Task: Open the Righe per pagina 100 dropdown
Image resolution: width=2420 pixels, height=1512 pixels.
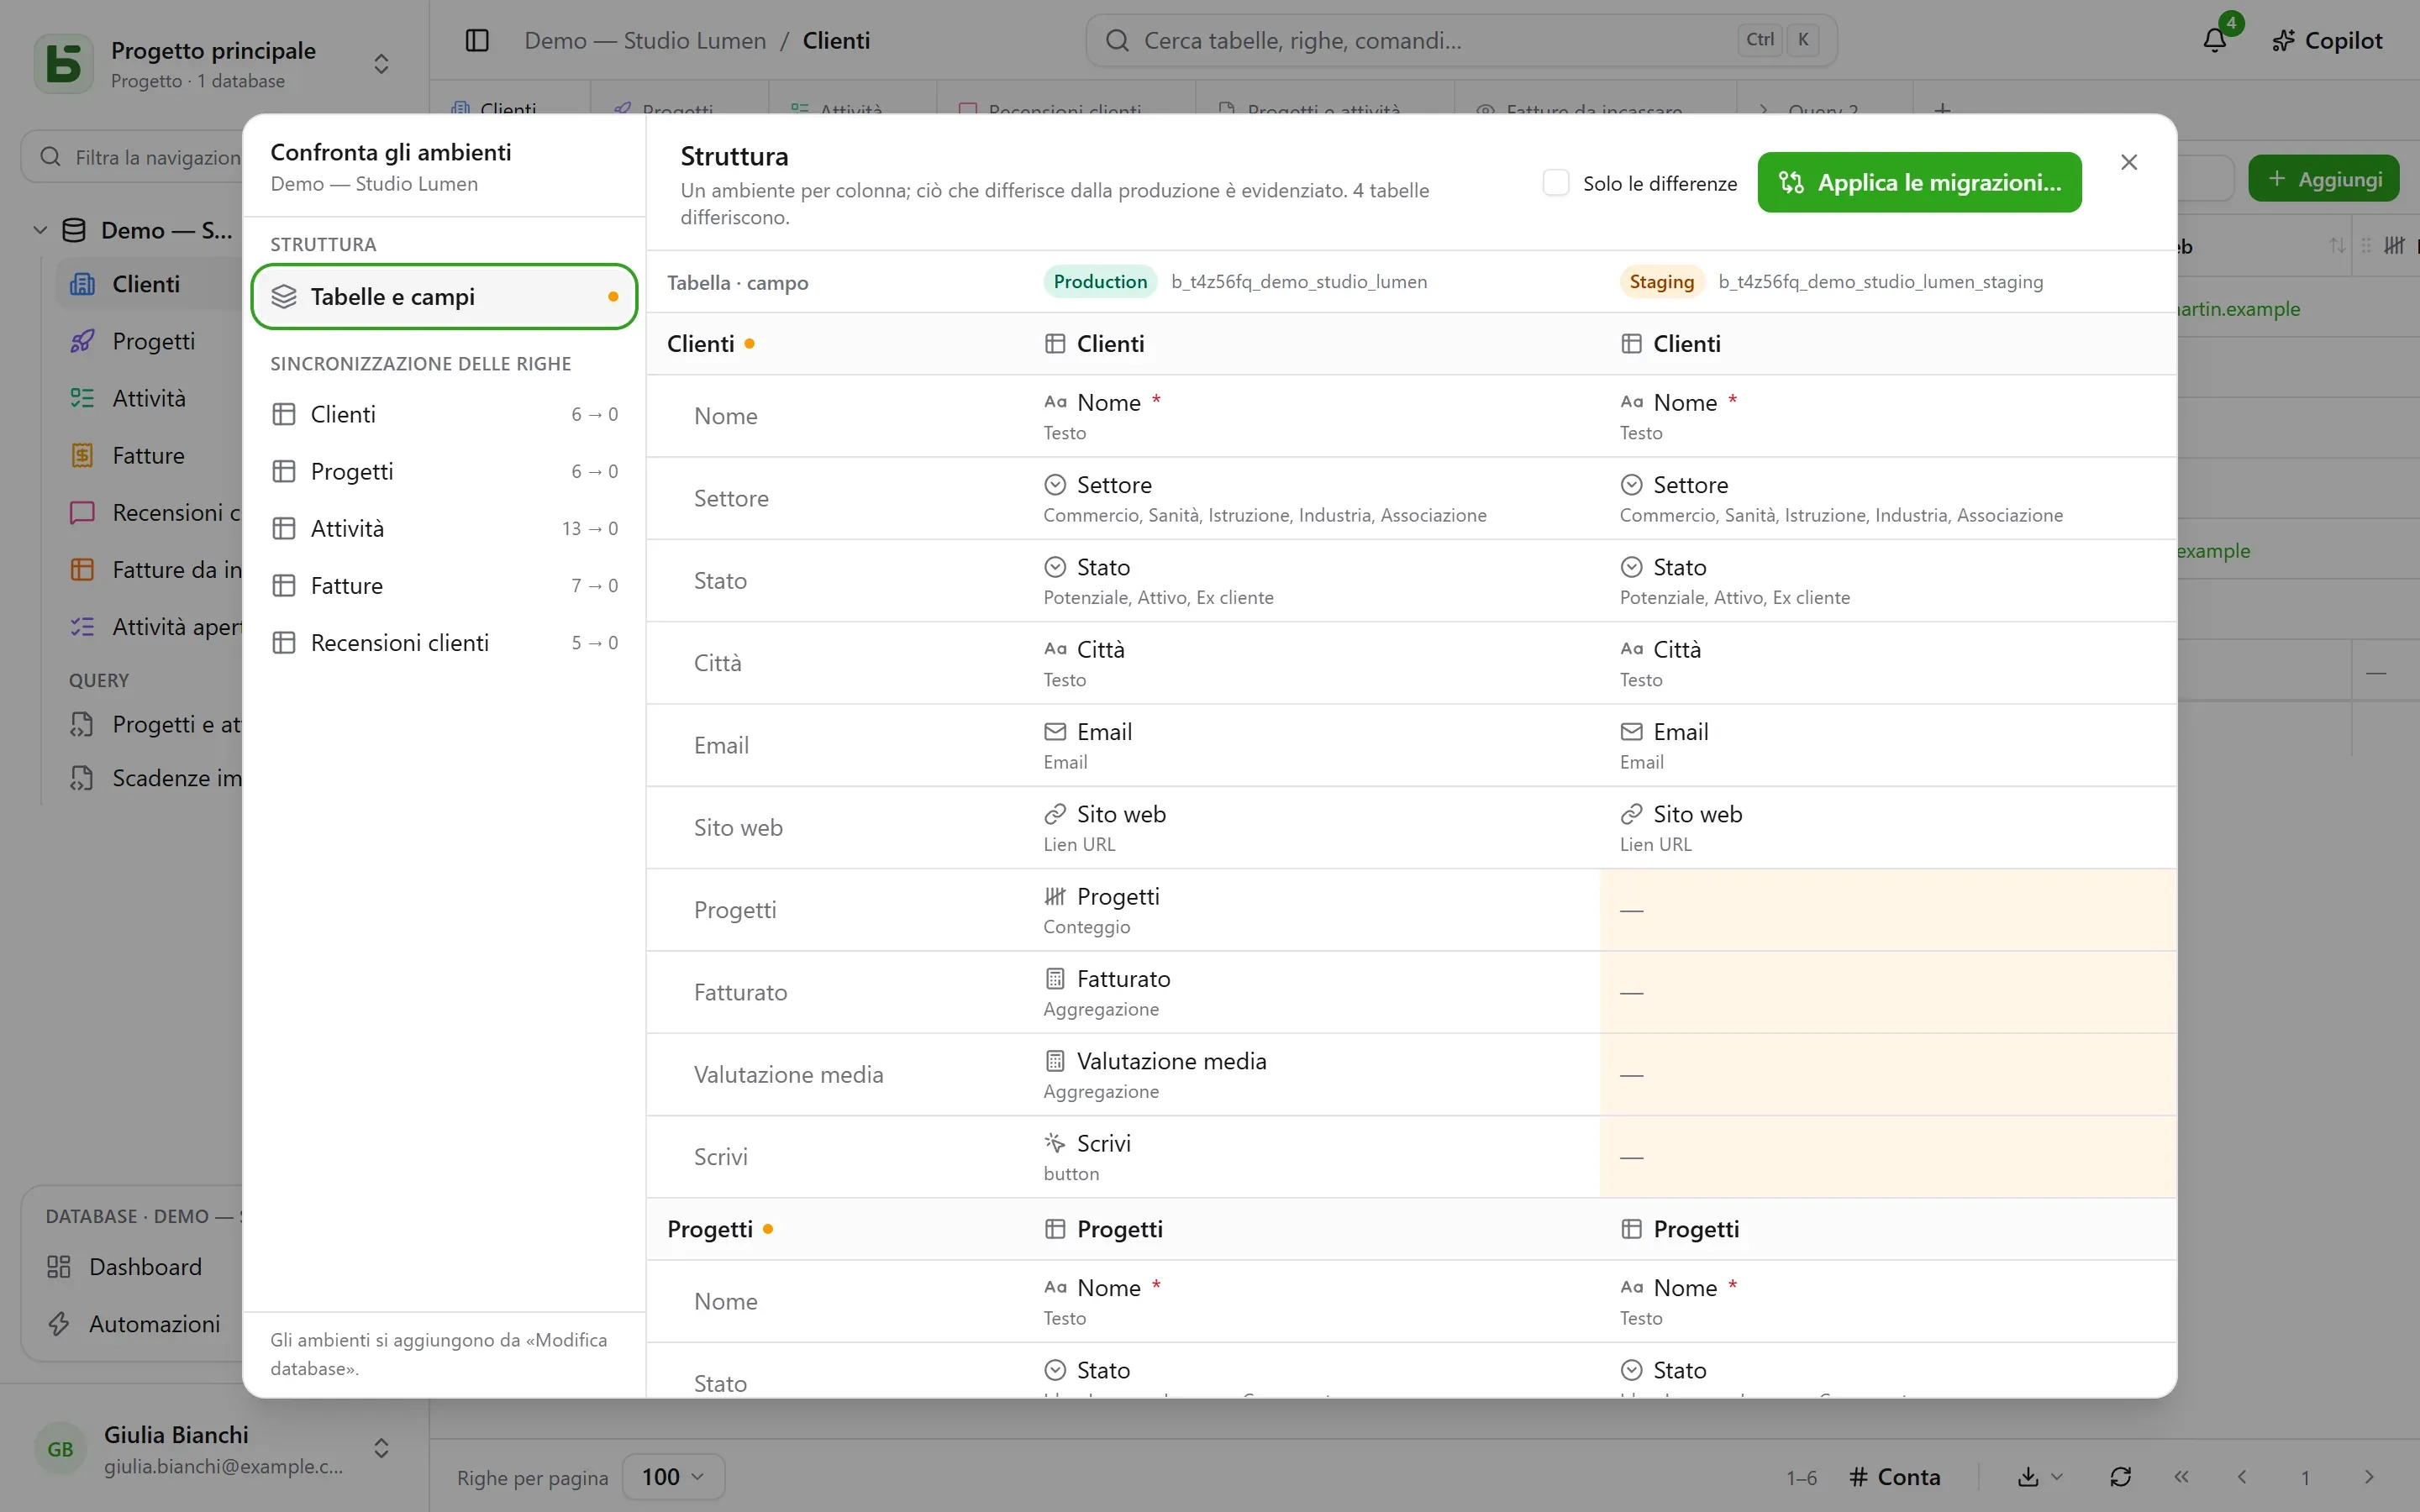Action: (673, 1477)
